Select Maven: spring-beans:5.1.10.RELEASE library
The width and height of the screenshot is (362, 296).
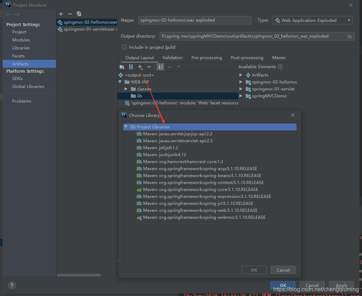pos(210,176)
